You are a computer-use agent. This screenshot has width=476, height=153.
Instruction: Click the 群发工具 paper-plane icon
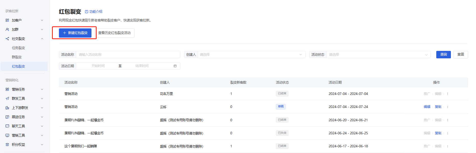pyautogui.click(x=7, y=99)
